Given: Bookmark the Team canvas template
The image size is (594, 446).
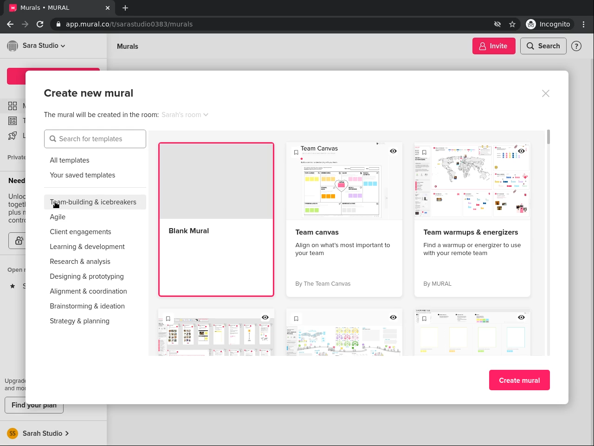Looking at the screenshot, I should (x=296, y=152).
